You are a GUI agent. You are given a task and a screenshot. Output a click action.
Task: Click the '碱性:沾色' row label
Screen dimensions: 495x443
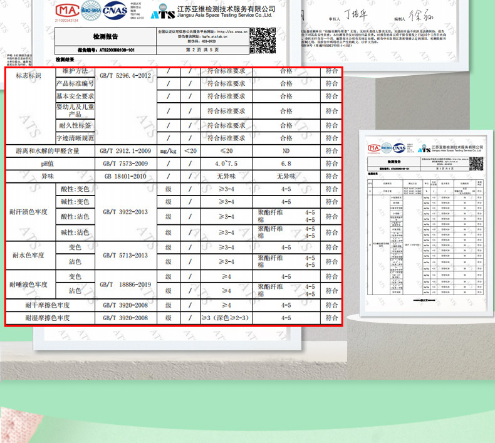(75, 232)
